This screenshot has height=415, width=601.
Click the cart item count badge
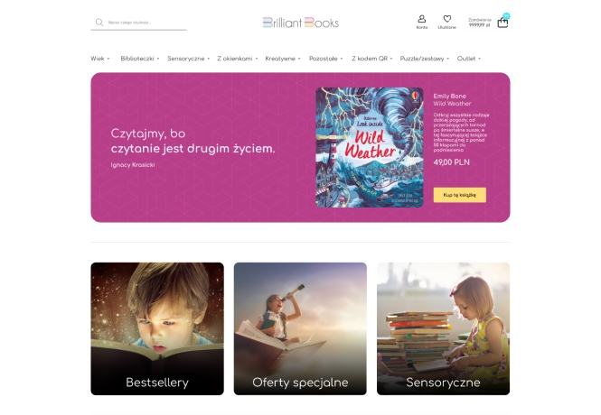click(506, 16)
